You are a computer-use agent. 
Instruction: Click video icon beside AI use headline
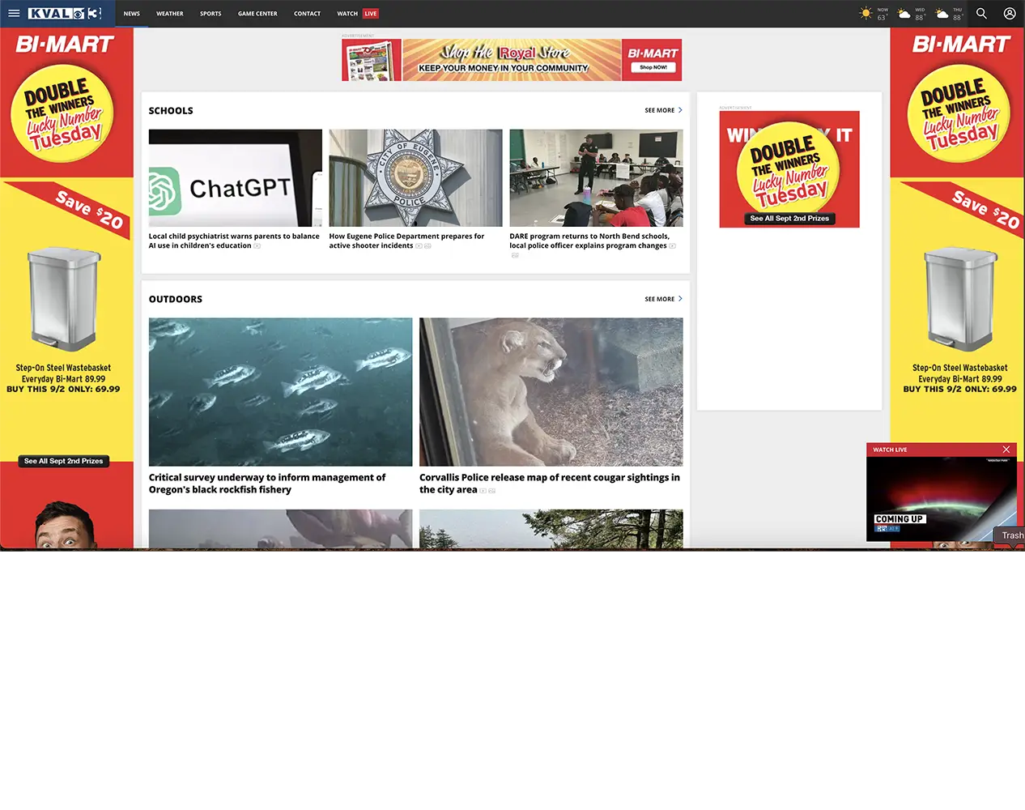(257, 246)
